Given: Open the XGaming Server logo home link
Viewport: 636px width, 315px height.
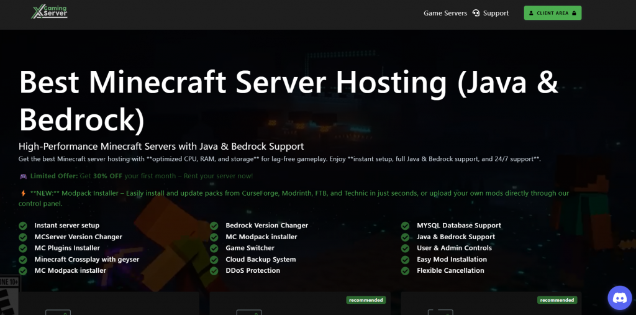Looking at the screenshot, I should tap(50, 12).
